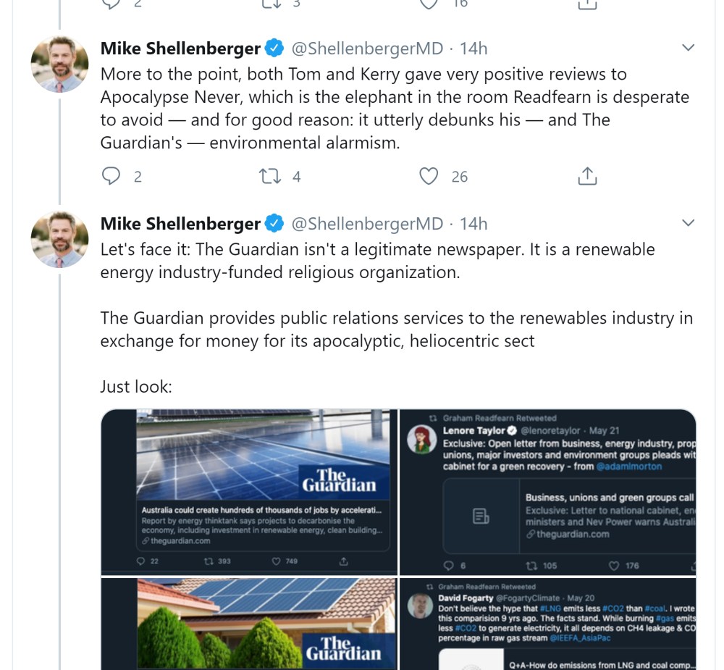Click verified badge on Guardian legitimacy tweet
This screenshot has height=670, width=724.
point(274,224)
